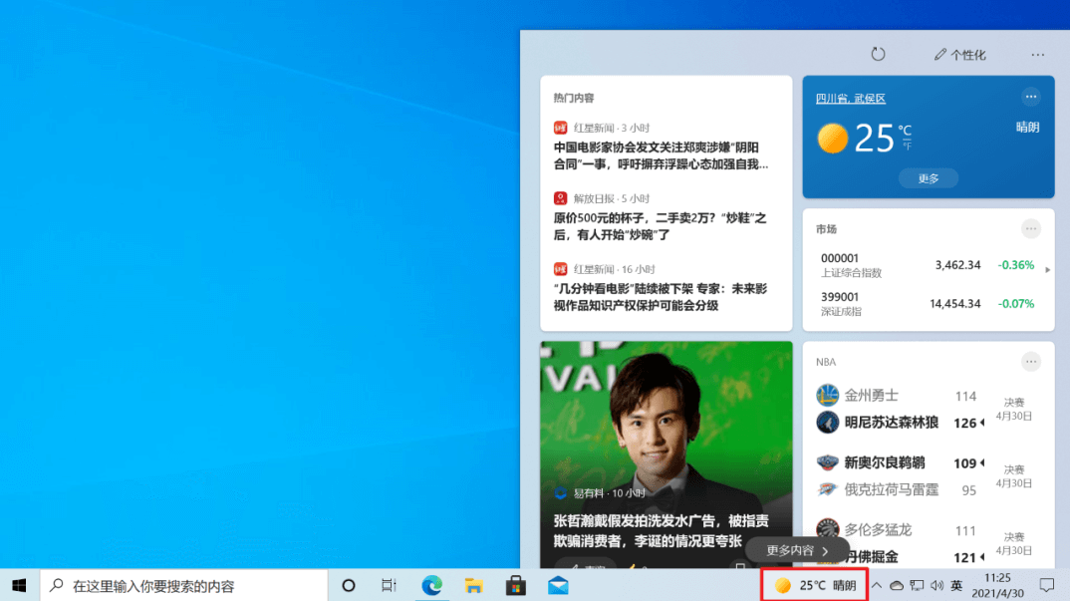Open the NBA card options menu
The image size is (1070, 601).
[x=1031, y=361]
